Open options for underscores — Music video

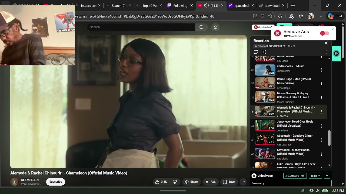pos(321,70)
